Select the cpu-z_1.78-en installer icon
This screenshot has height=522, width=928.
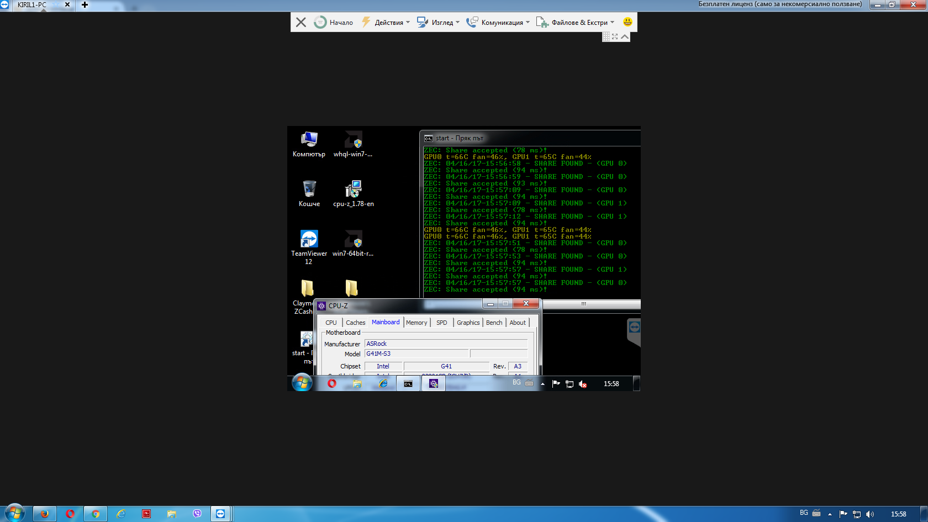click(x=354, y=194)
